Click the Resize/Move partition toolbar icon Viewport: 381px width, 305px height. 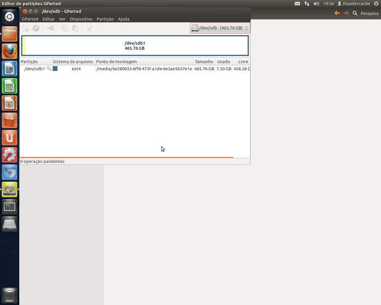pyautogui.click(x=50, y=28)
